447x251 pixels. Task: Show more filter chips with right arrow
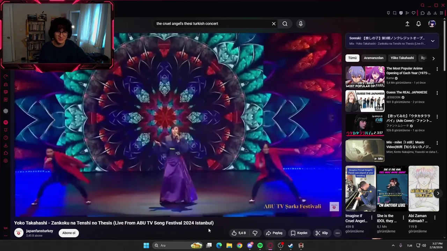pyautogui.click(x=433, y=58)
